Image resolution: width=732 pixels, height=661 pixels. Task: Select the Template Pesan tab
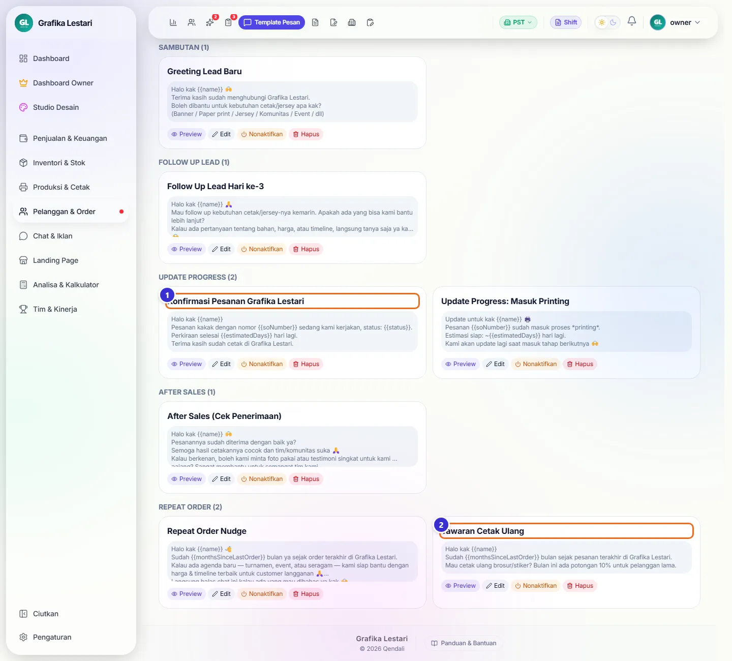click(271, 22)
